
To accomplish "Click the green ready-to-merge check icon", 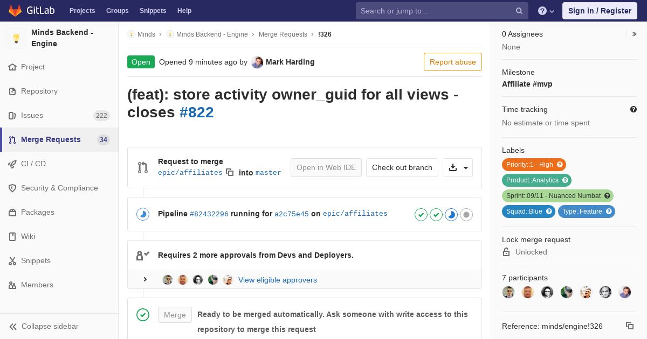I will (143, 314).
